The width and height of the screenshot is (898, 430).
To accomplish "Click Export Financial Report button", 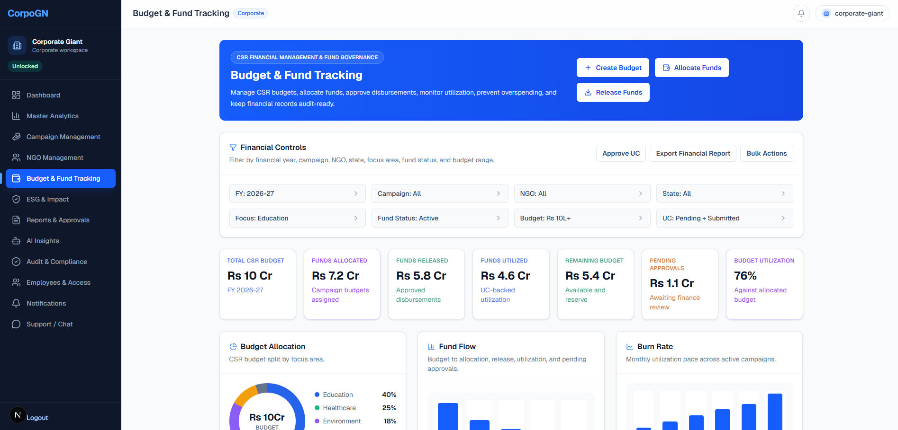I will [693, 153].
